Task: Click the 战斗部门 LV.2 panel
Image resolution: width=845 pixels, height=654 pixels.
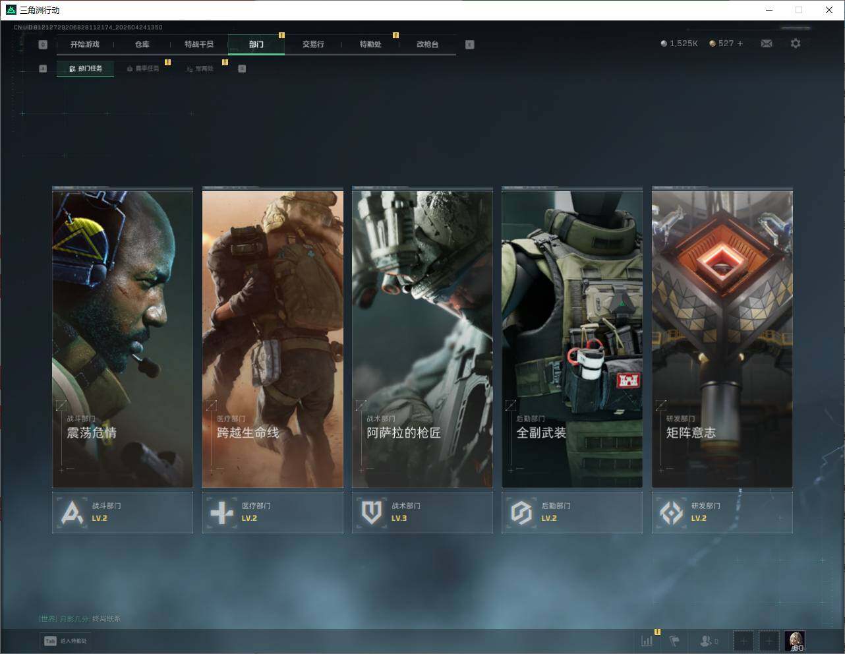Action: click(x=123, y=512)
